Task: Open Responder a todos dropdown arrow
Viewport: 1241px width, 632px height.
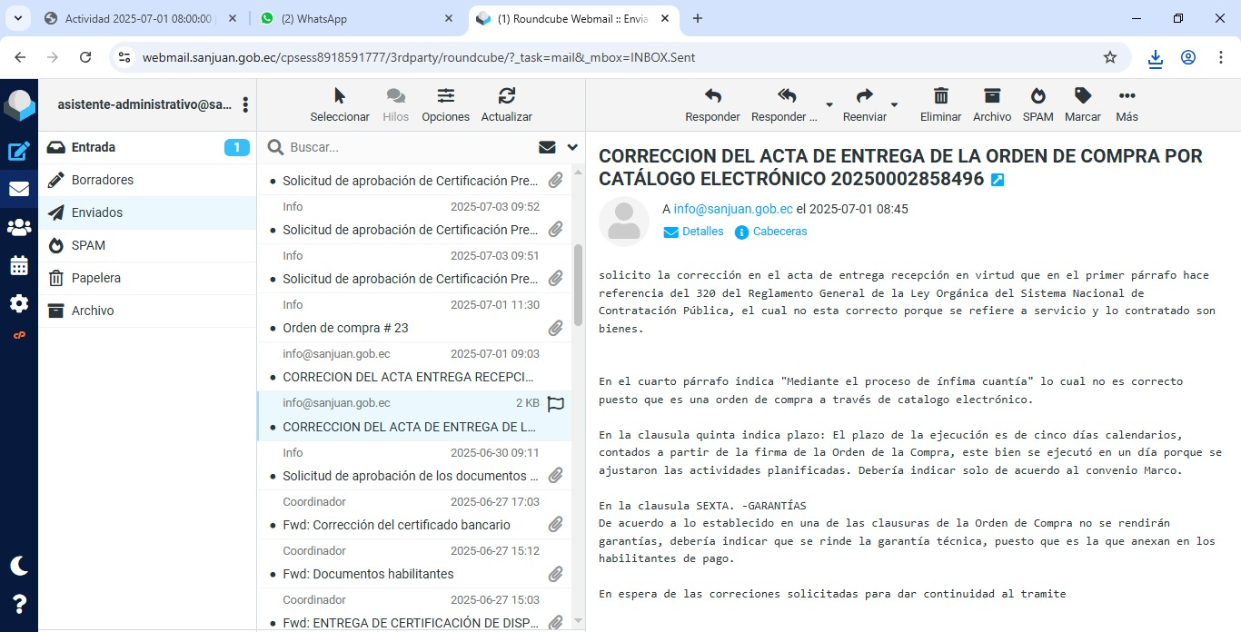Action: 829,105
